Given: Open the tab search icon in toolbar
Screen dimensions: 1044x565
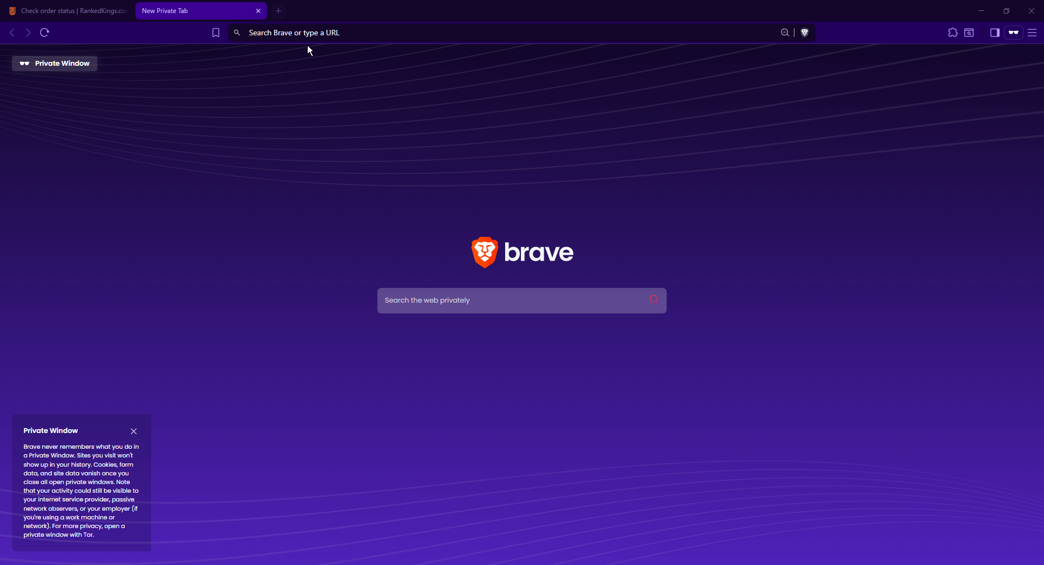Looking at the screenshot, I should tap(969, 33).
